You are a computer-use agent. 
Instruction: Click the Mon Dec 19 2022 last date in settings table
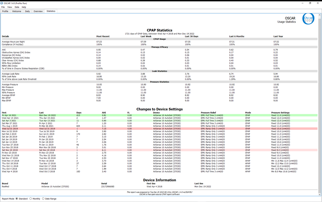47,115
